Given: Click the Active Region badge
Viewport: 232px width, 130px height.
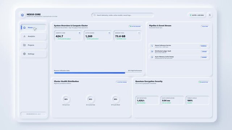Looking at the screenshot, I should tap(135, 26).
